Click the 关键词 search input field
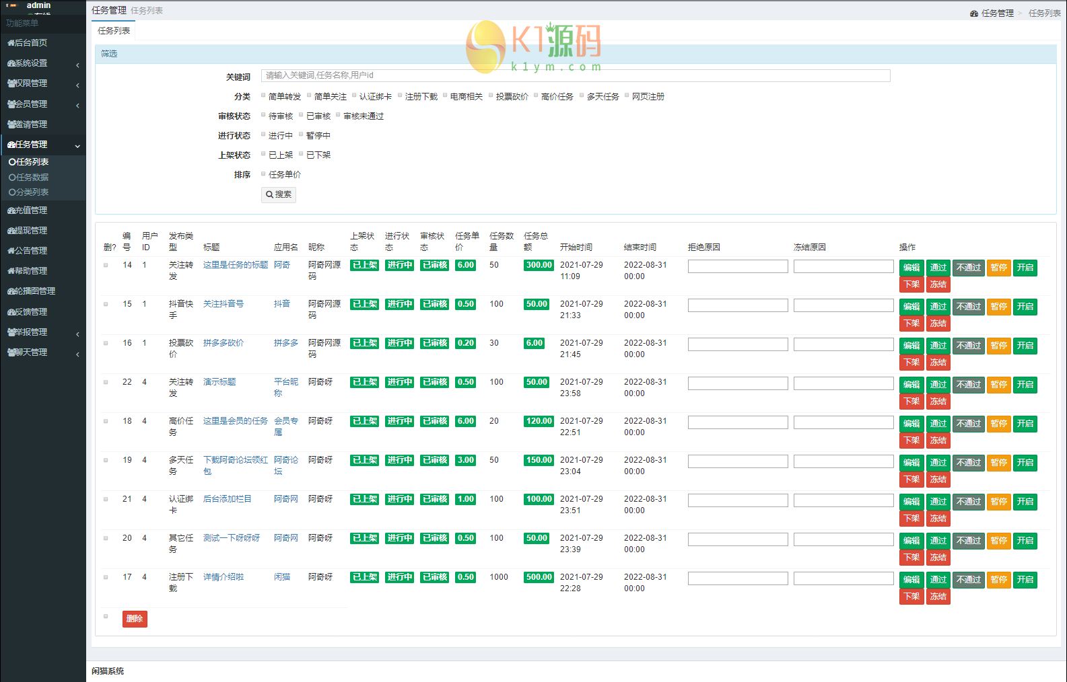This screenshot has height=682, width=1067. 575,75
